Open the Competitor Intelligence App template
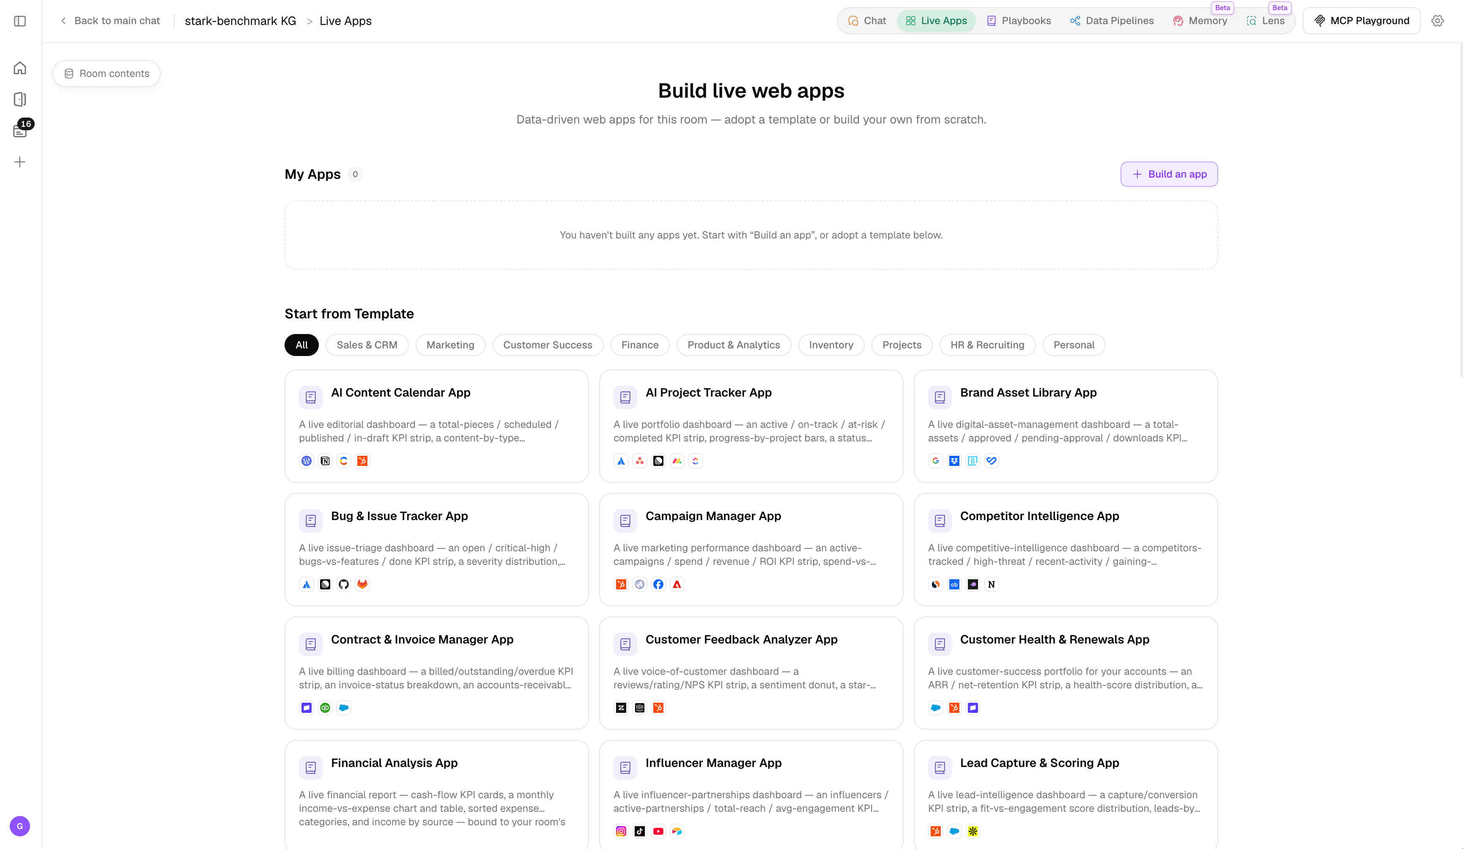Screen dimensions: 1463x849 (1065, 549)
